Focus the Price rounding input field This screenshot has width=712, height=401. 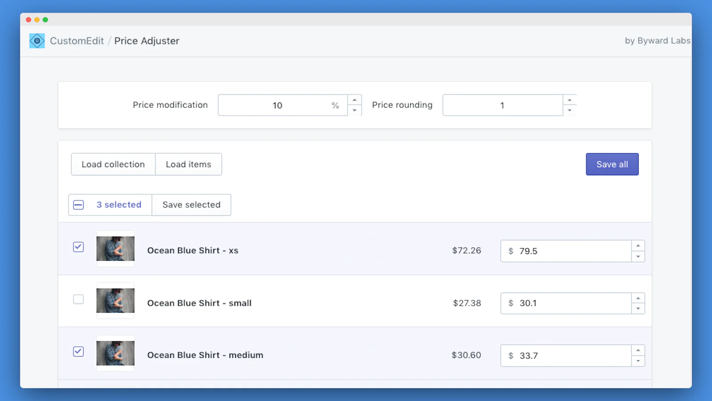tap(503, 105)
